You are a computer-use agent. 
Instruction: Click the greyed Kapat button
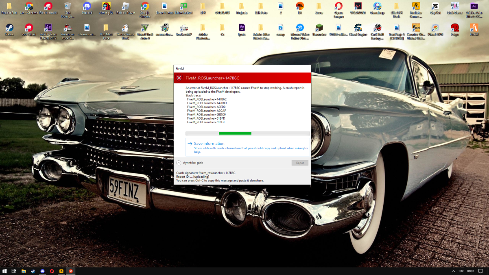[x=300, y=163]
